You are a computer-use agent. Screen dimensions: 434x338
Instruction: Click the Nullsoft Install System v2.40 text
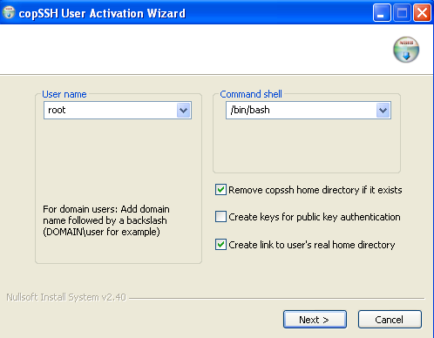[x=66, y=297]
